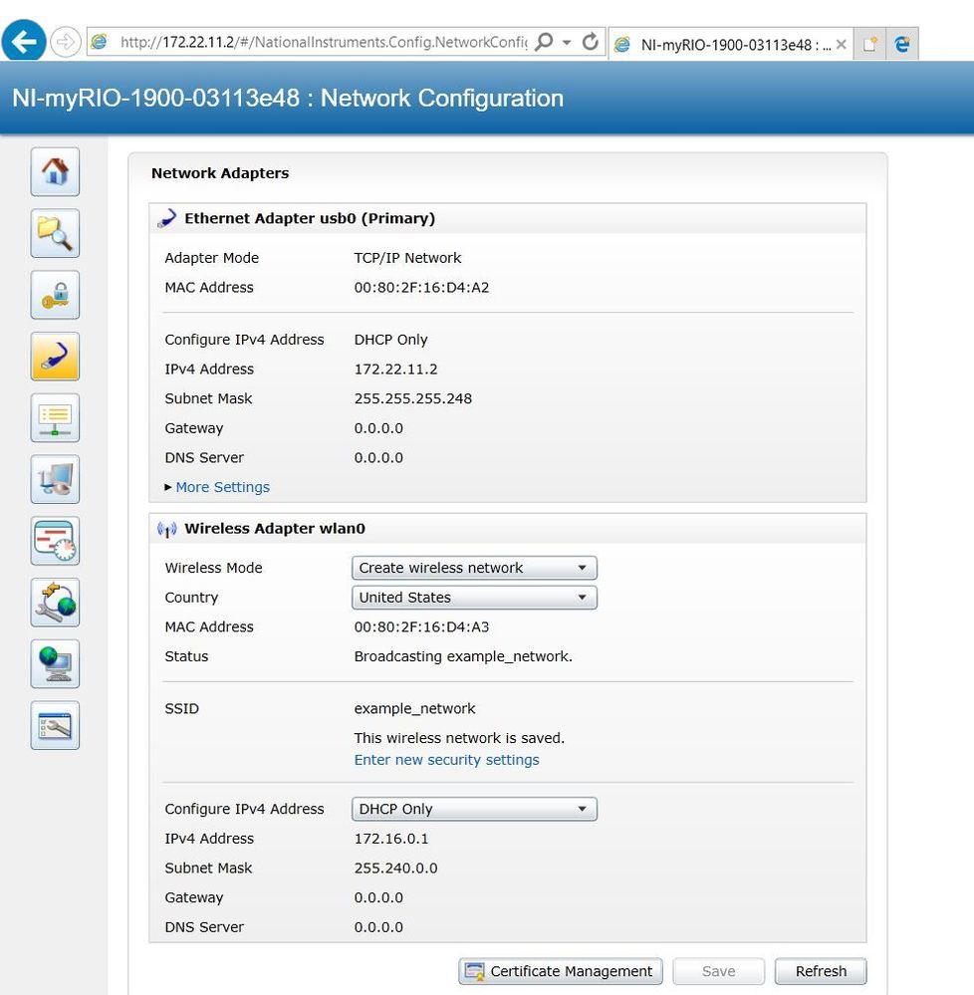Open the window-with-wrench sidebar icon
974x995 pixels.
[x=55, y=725]
